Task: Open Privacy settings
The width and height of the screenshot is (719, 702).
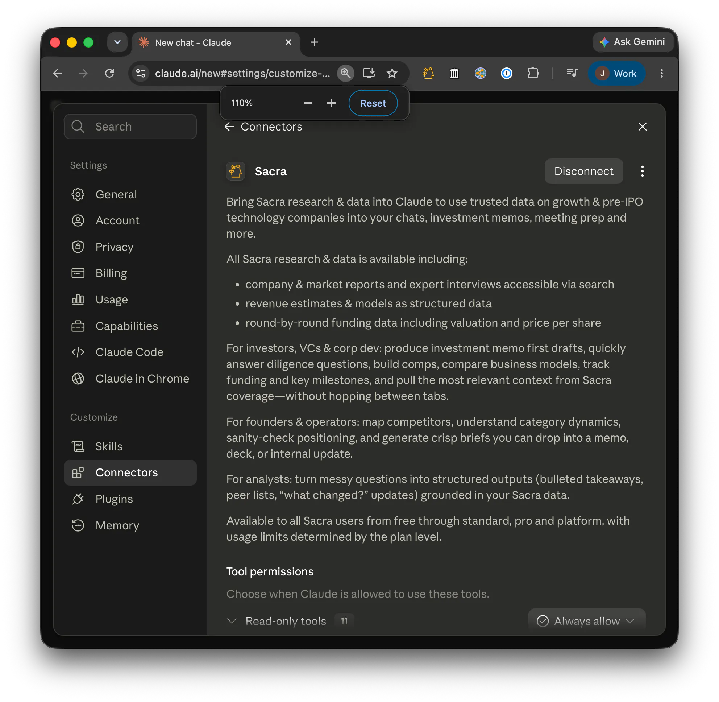Action: [130, 247]
